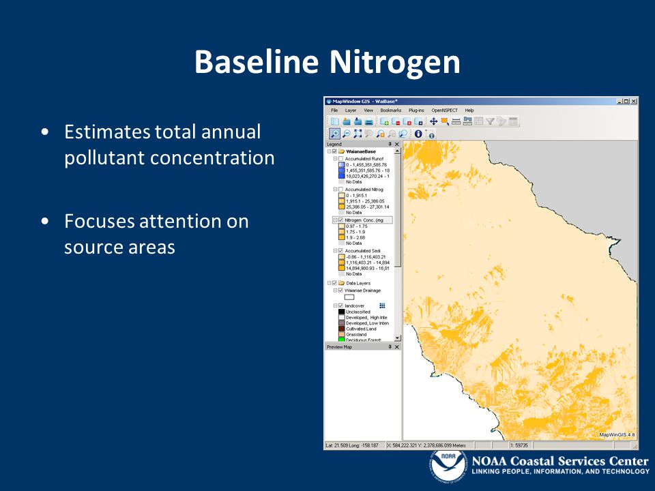Image resolution: width=655 pixels, height=491 pixels.
Task: Collapse the Data Layers group
Action: (x=329, y=282)
